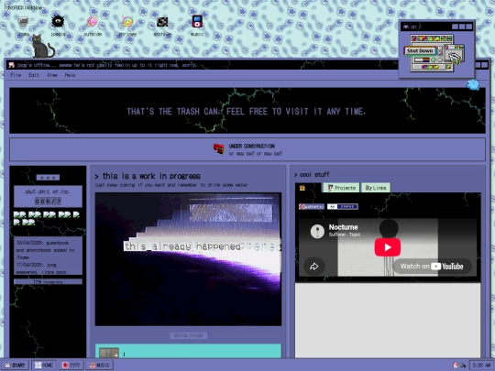This screenshot has height=371, width=495.
Task: Click the 'THAT'S THE TRASH CAN' banner
Action: [x=247, y=112]
